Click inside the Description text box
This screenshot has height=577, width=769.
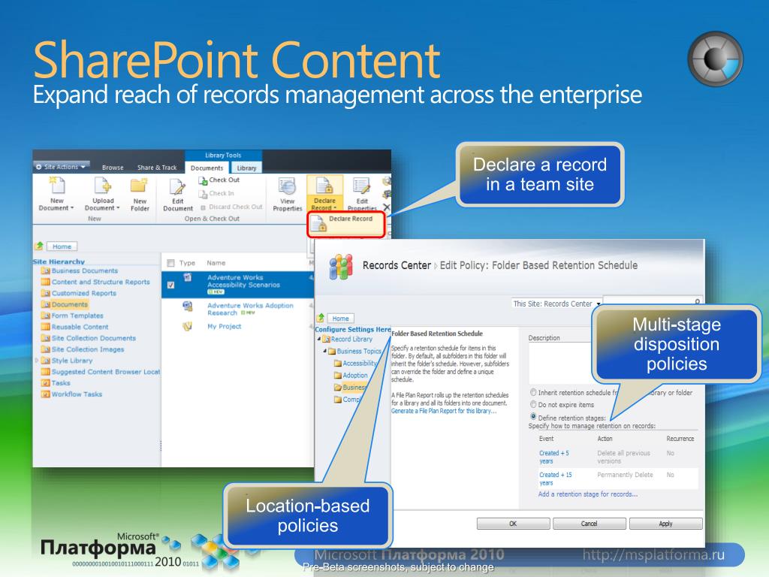[x=560, y=363]
